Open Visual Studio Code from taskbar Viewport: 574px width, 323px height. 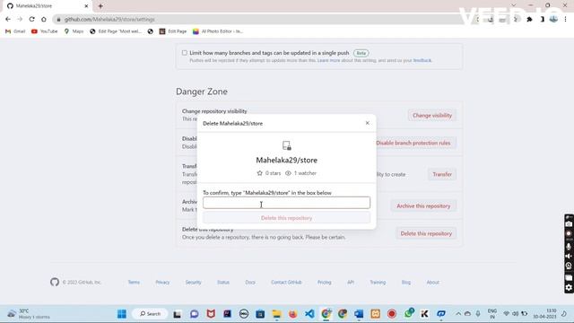pyautogui.click(x=309, y=314)
